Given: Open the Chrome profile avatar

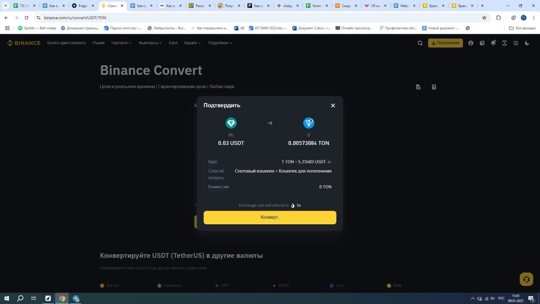Looking at the screenshot, I should point(524,17).
